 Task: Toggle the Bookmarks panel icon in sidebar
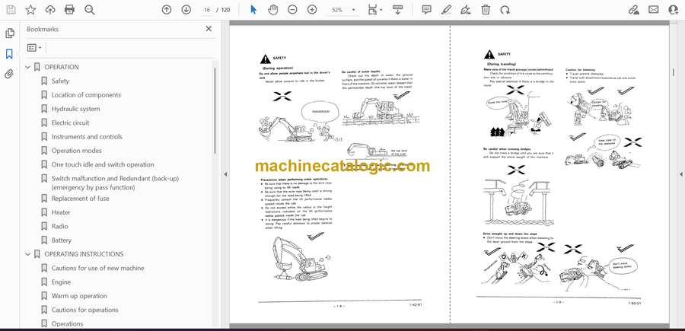pyautogui.click(x=10, y=54)
